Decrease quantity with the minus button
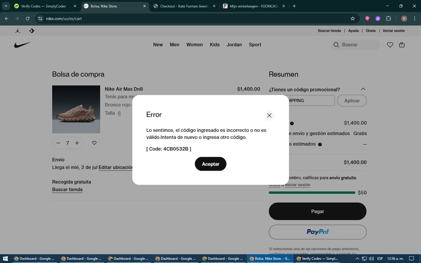Screen dimensions: 421x263 tap(58, 143)
